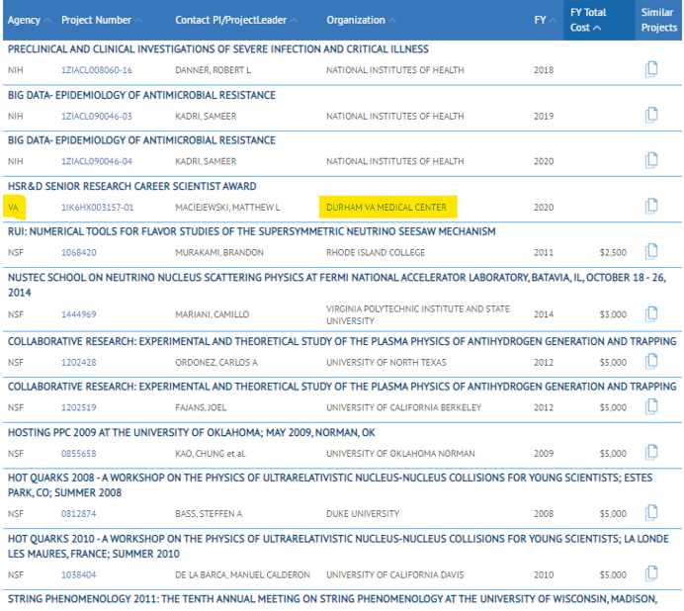This screenshot has width=684, height=611.
Task: Open NUSTEC School on Neutrino Nucleus Scattering title
Action: [x=337, y=285]
